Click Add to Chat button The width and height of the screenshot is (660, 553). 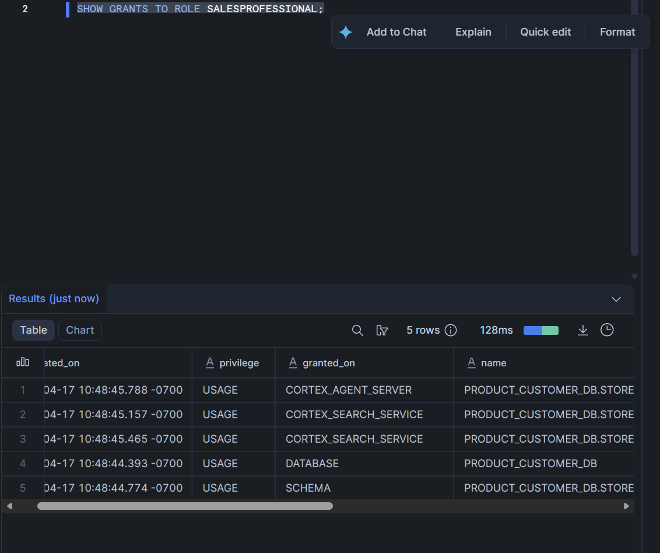tap(396, 32)
